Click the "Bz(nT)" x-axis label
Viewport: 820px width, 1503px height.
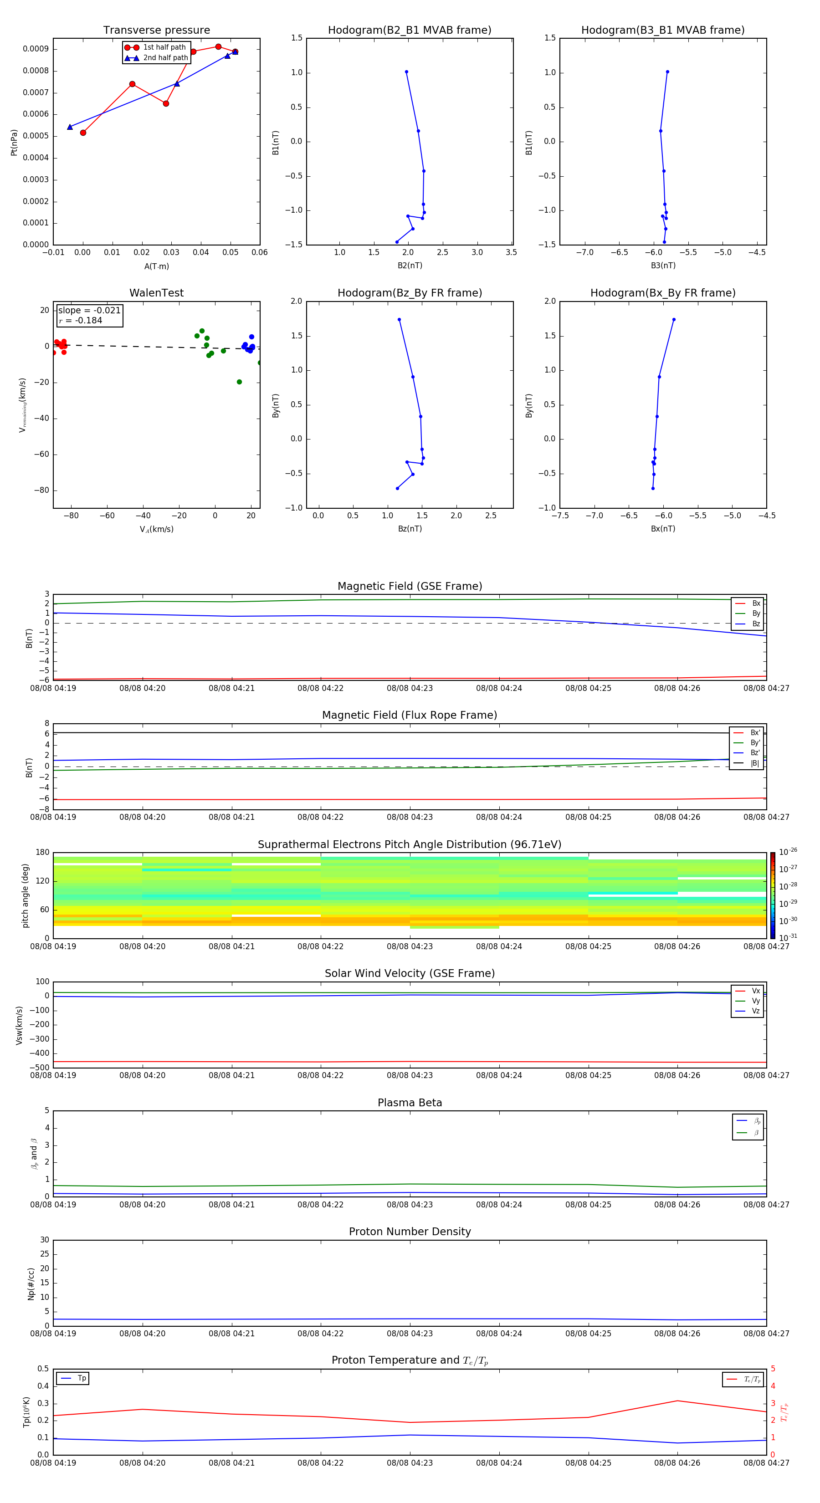coord(410,529)
